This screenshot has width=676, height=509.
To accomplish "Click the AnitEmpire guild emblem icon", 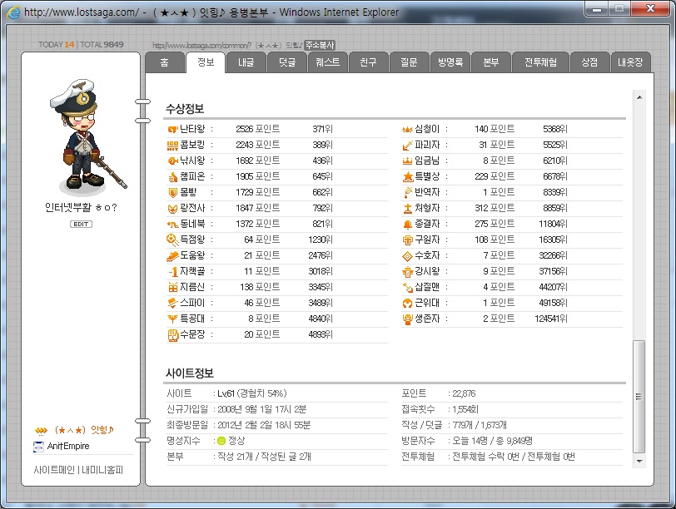I will point(38,447).
